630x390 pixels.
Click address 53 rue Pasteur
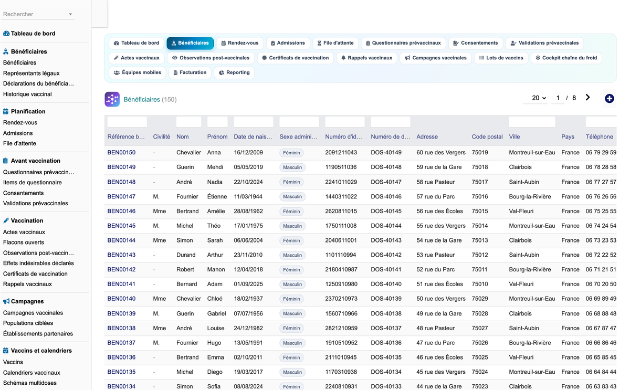436,255
